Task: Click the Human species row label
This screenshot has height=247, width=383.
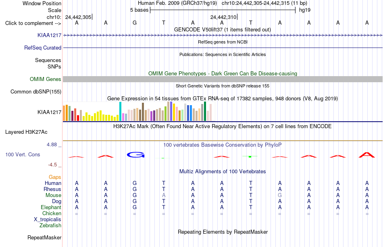Action: click(53, 183)
